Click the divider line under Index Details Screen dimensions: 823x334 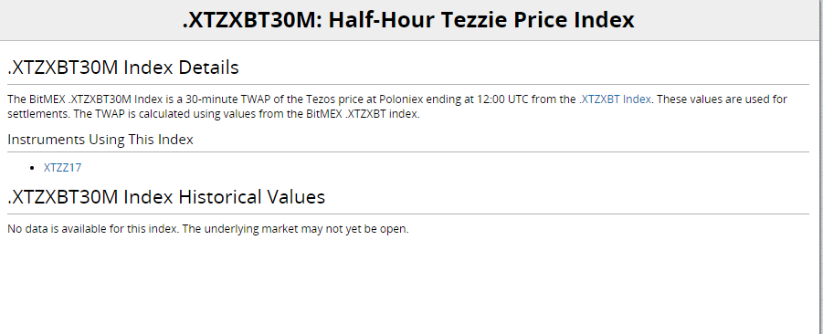click(407, 85)
